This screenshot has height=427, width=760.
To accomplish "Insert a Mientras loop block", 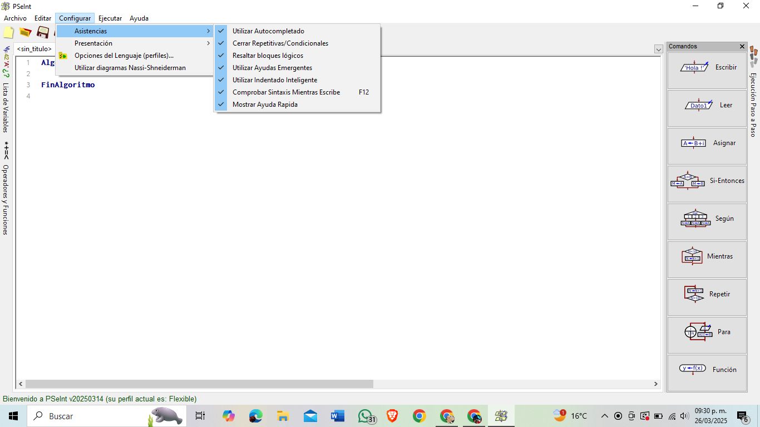I will tap(707, 257).
